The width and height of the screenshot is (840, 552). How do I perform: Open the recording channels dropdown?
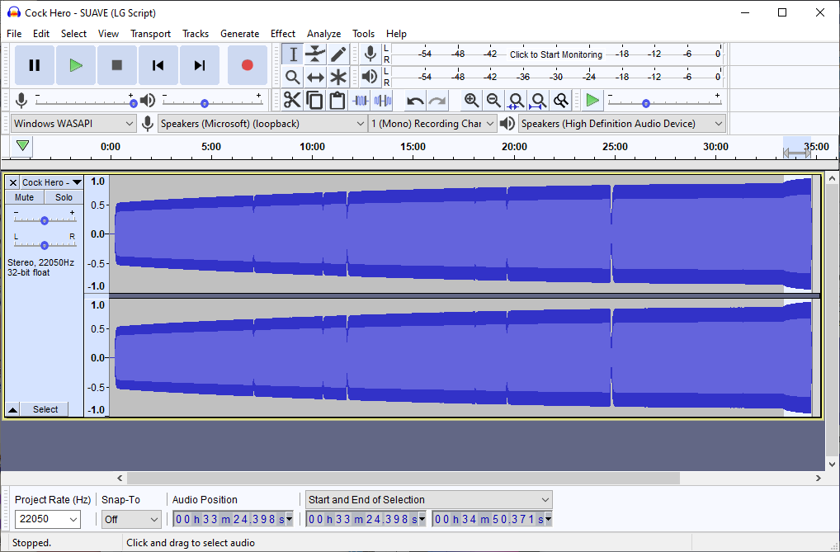(432, 124)
